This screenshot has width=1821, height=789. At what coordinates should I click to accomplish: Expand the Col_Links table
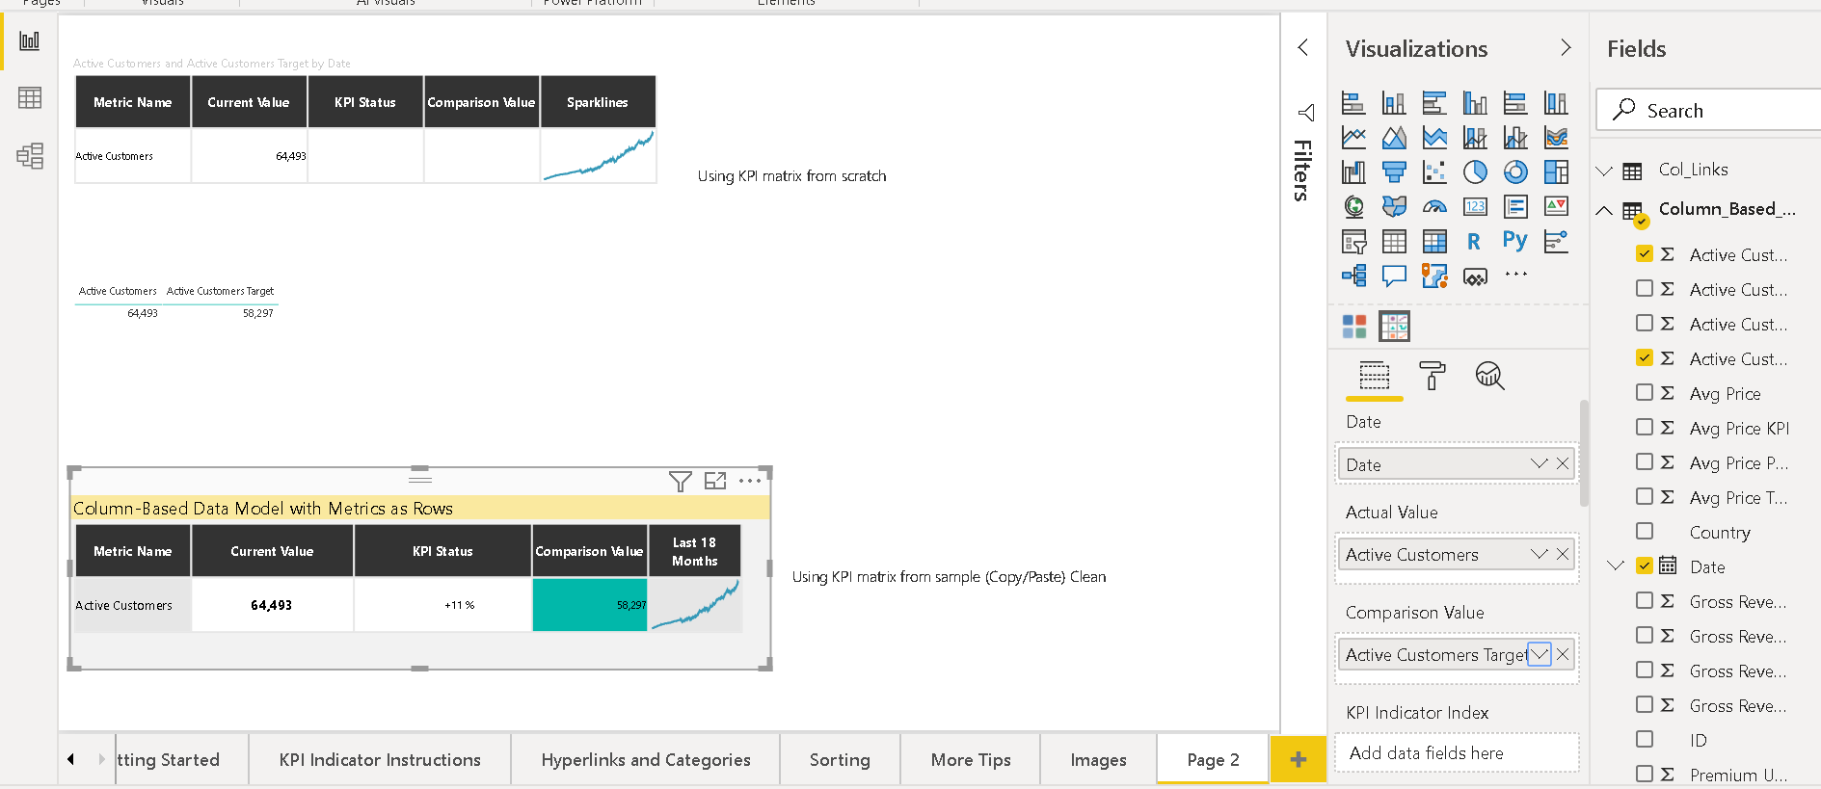(1604, 171)
